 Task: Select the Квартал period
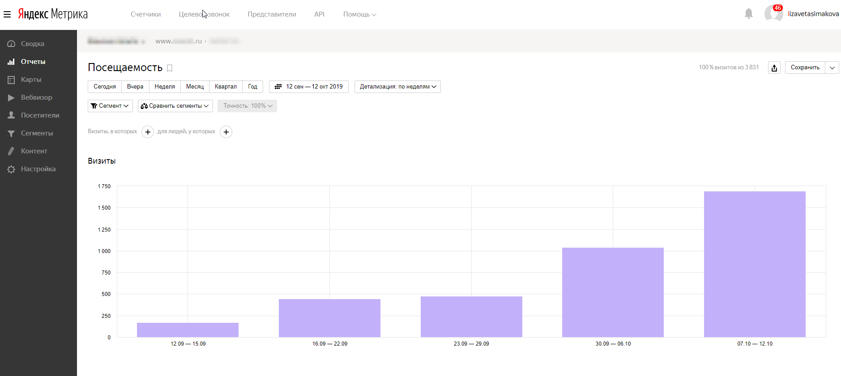[226, 87]
